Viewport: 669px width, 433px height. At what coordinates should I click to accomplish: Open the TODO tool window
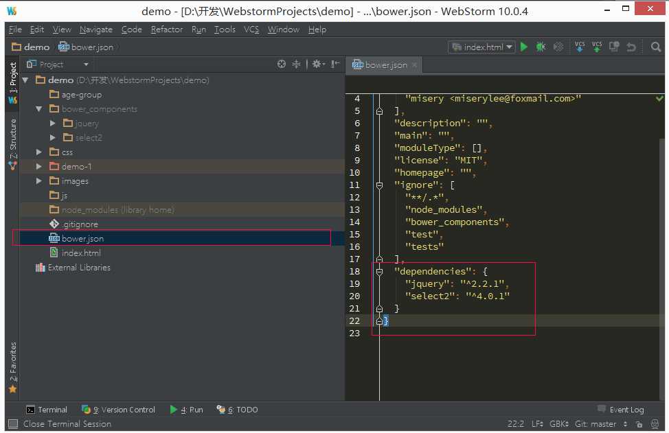237,410
